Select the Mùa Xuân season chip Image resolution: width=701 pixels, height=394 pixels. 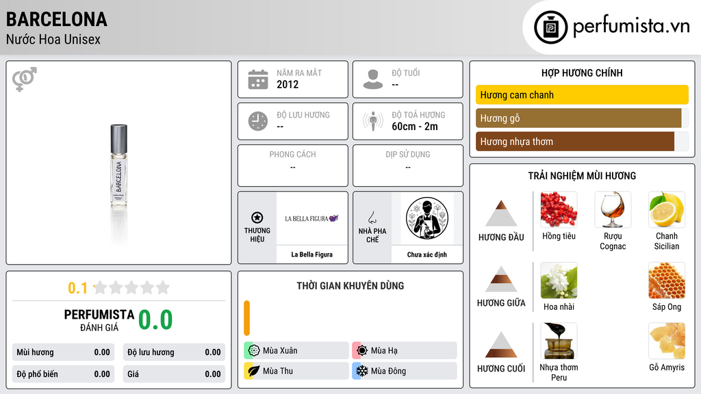[296, 351]
